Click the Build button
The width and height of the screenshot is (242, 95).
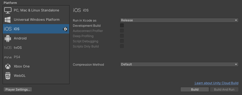click(x=195, y=90)
